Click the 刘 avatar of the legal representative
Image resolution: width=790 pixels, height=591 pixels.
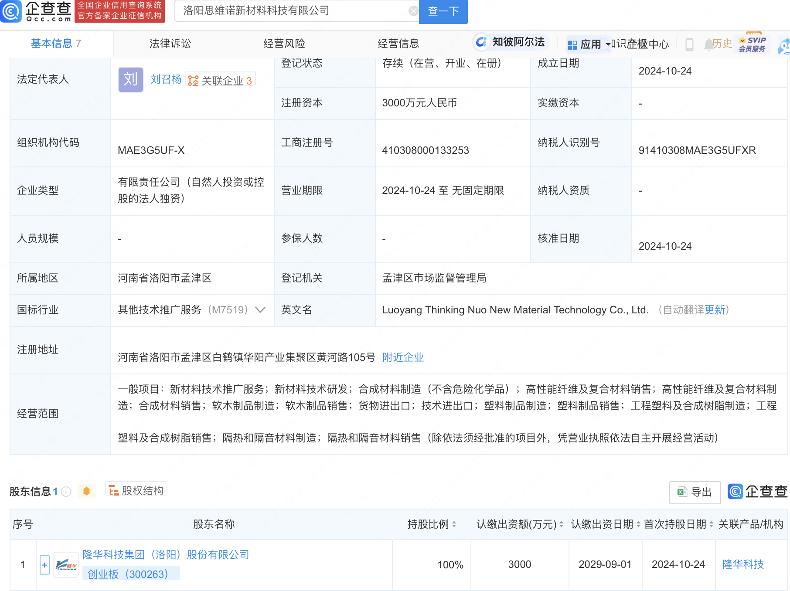pyautogui.click(x=130, y=80)
